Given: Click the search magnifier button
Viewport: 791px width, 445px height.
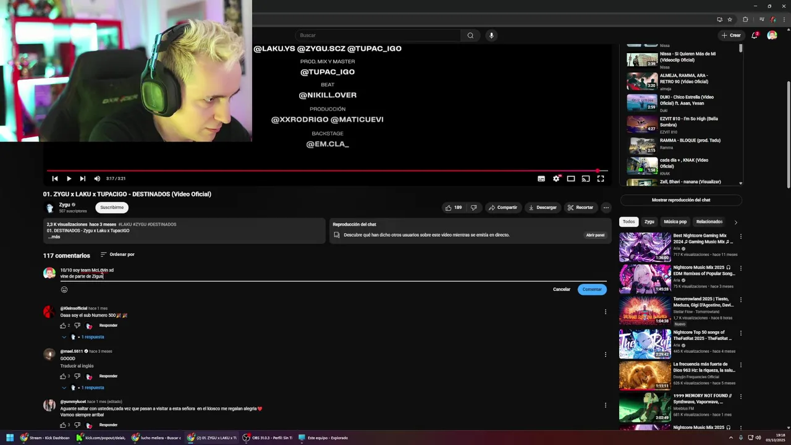Looking at the screenshot, I should (x=470, y=35).
